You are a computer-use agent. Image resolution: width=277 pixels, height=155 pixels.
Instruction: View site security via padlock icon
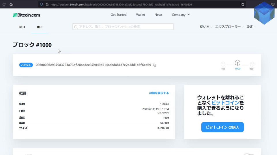47,4
